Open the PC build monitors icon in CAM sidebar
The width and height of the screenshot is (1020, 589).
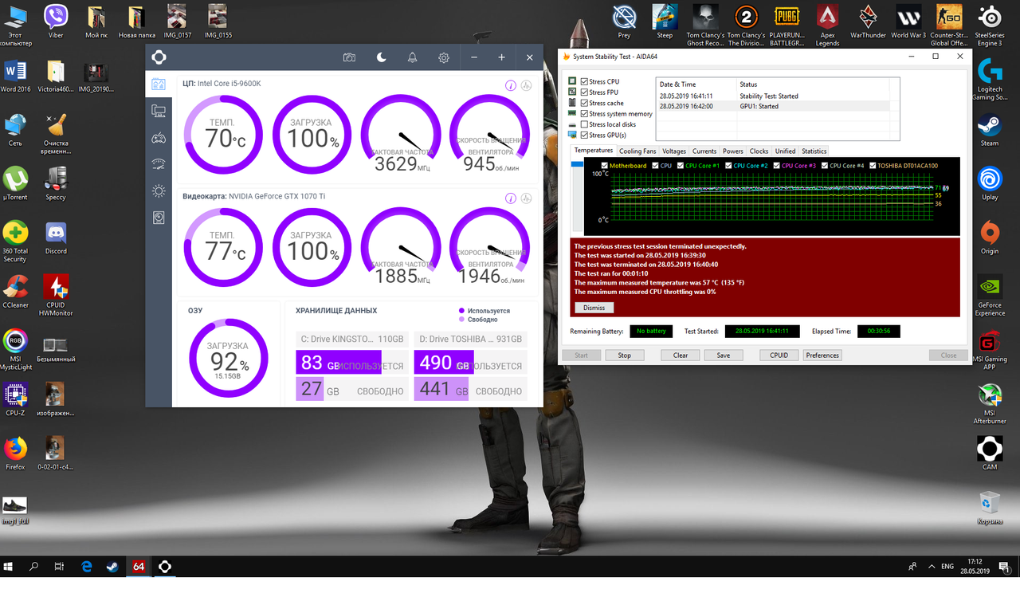[159, 111]
